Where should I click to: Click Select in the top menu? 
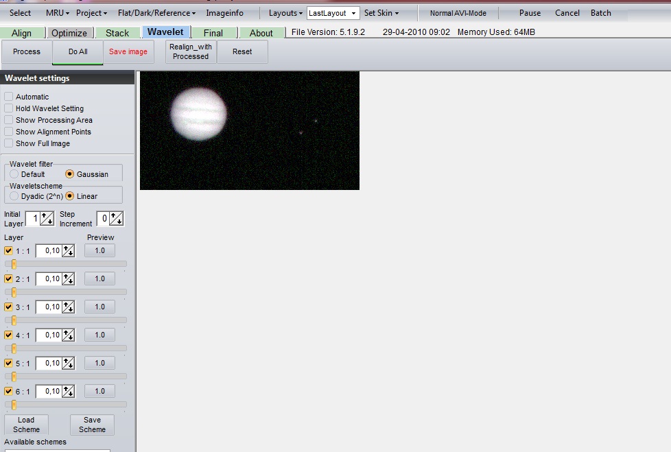pyautogui.click(x=20, y=13)
